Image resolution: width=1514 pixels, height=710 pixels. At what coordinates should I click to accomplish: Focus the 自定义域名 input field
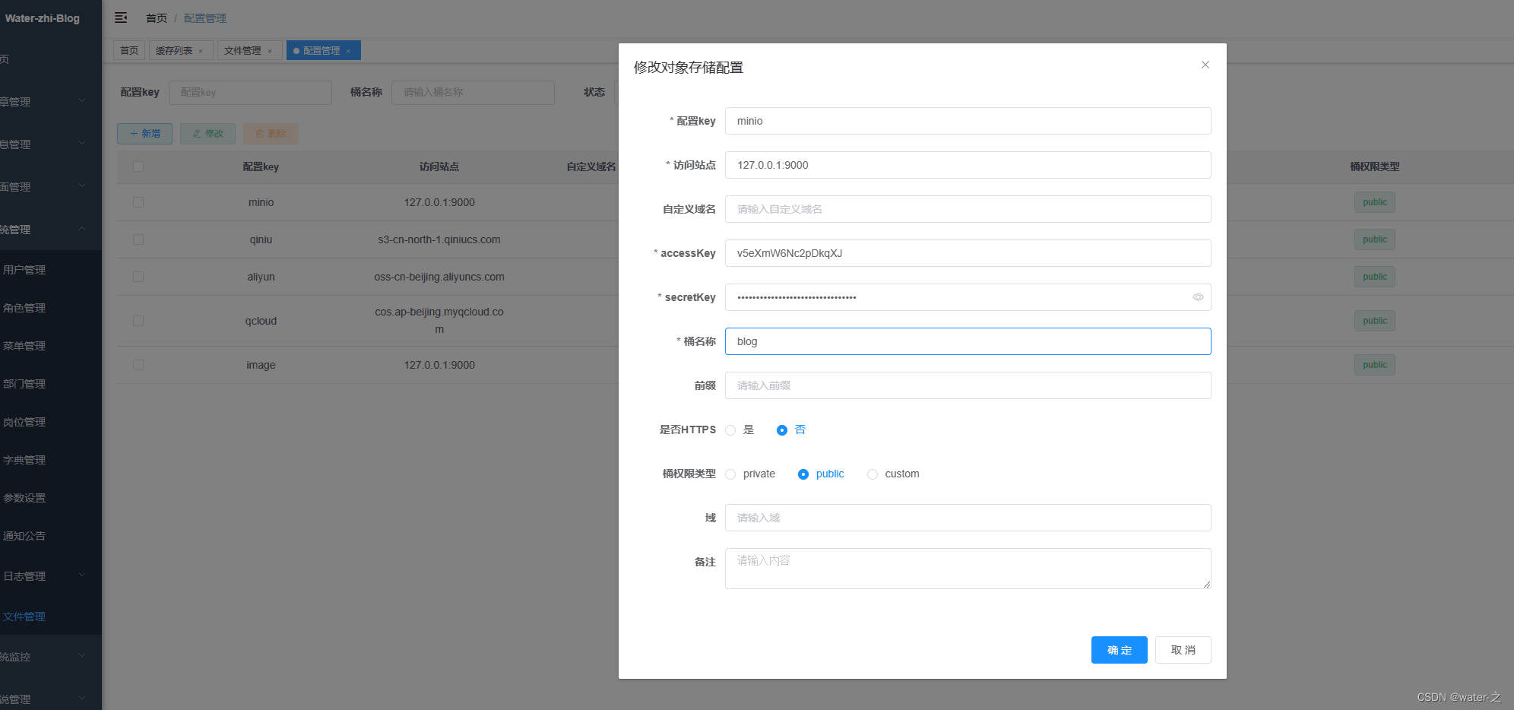point(968,209)
